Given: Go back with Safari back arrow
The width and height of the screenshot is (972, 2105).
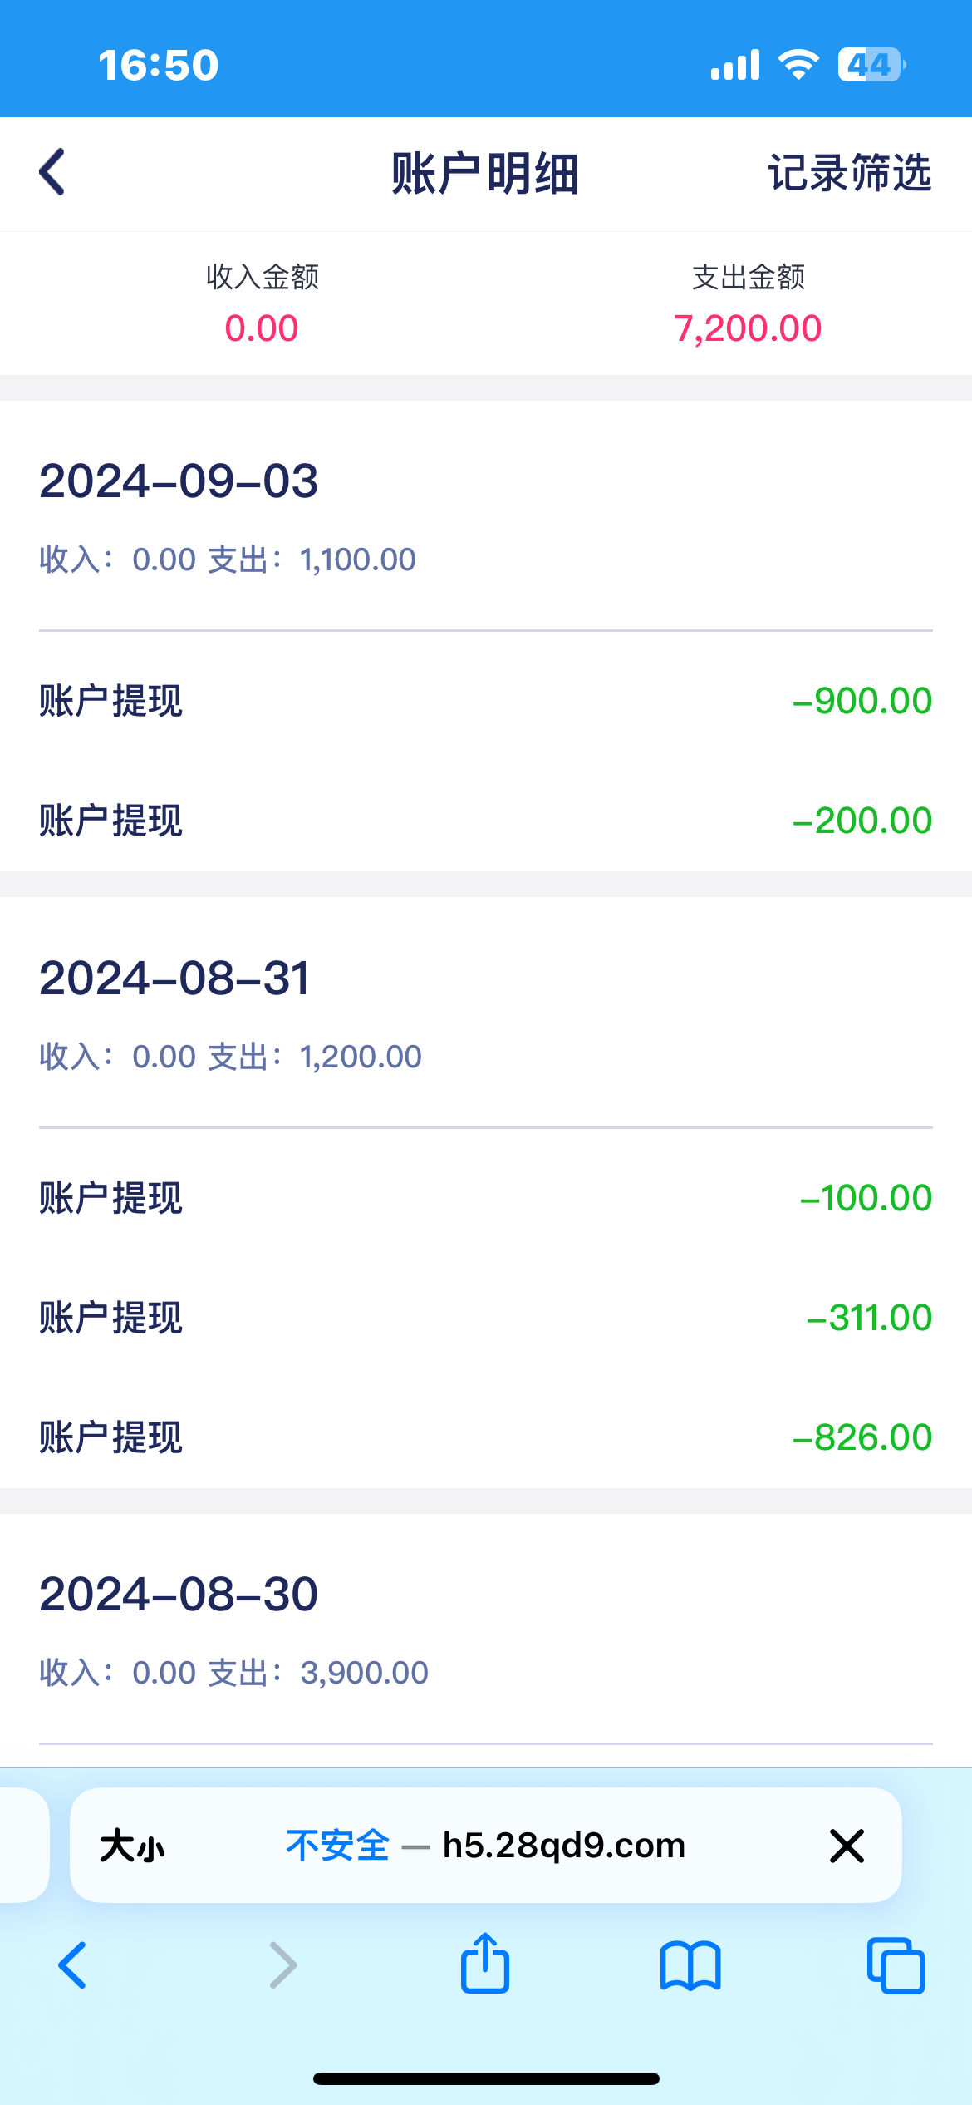Looking at the screenshot, I should pos(73,1965).
